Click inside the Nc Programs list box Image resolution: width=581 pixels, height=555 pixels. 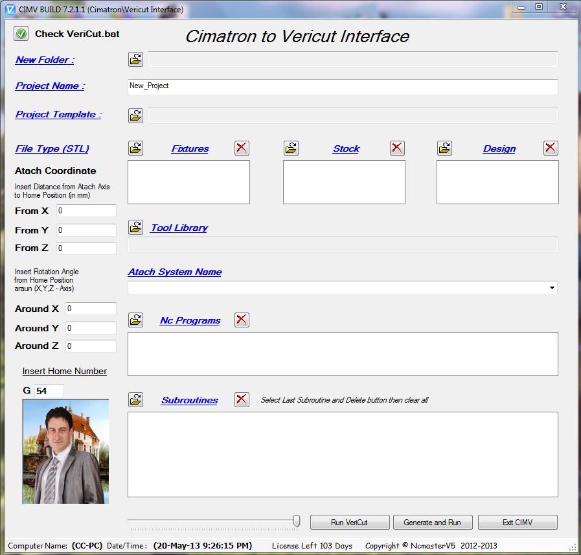(x=343, y=354)
